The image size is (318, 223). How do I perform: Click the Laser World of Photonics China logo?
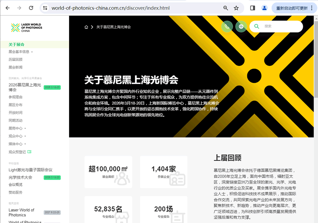pos(27,27)
